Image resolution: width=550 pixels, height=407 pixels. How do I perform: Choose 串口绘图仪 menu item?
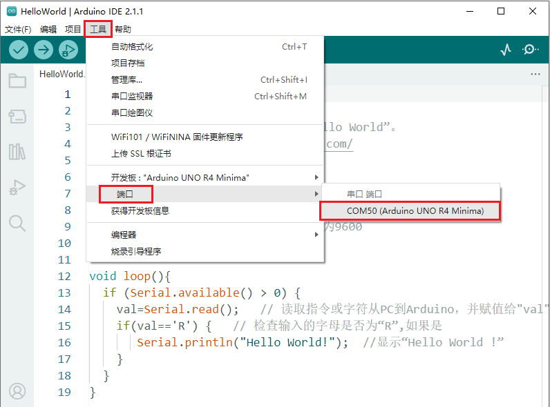point(205,112)
